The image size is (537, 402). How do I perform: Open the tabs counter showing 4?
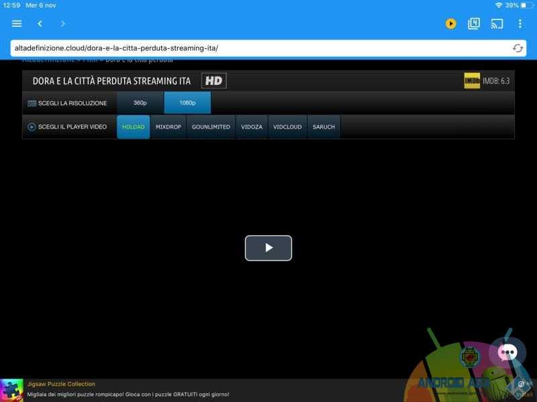[474, 23]
